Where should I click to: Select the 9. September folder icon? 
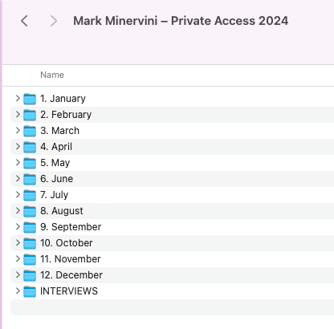(x=30, y=227)
